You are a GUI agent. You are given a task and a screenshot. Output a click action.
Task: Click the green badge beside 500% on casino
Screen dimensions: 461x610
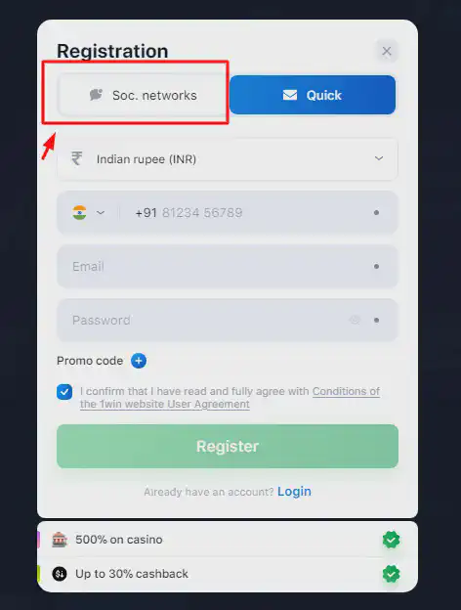click(391, 540)
